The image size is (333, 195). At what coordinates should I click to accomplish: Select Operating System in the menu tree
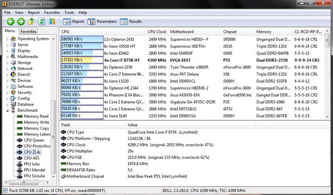[x=33, y=39]
